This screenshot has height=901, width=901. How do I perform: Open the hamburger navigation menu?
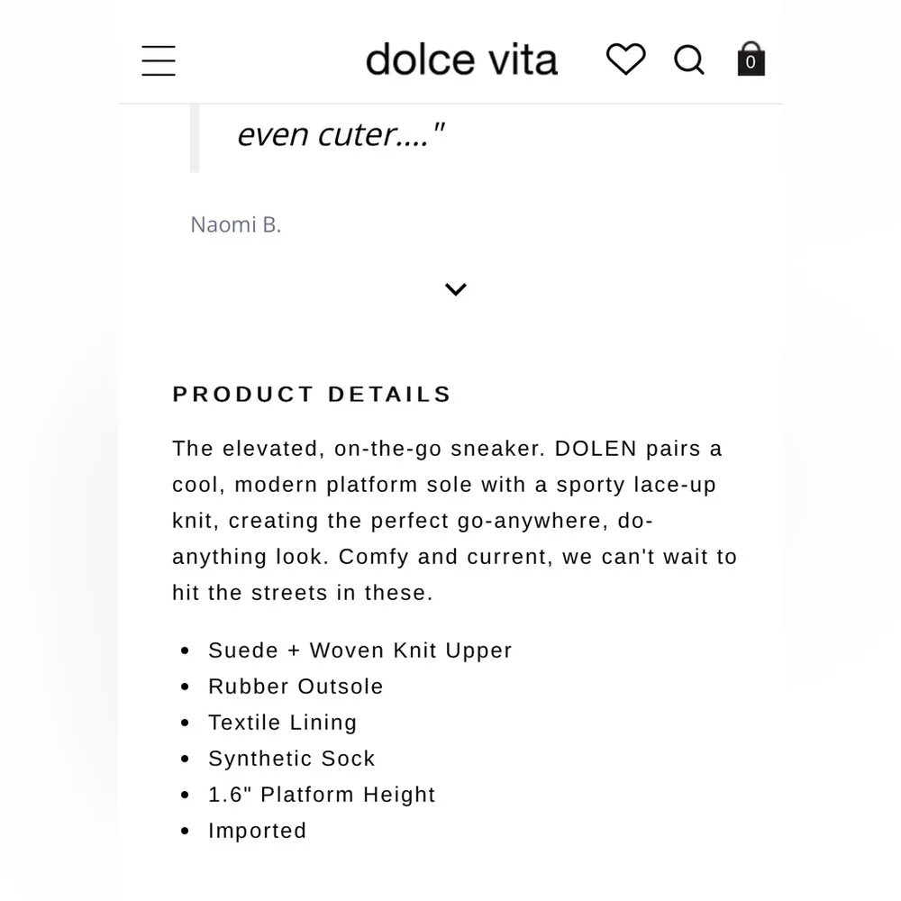[159, 60]
